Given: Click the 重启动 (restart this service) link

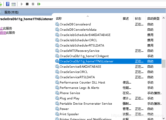Looking at the screenshot, I should 3,33.
